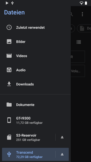Open the three-dot overflow menu
The width and height of the screenshot is (91, 162).
(x=82, y=14)
